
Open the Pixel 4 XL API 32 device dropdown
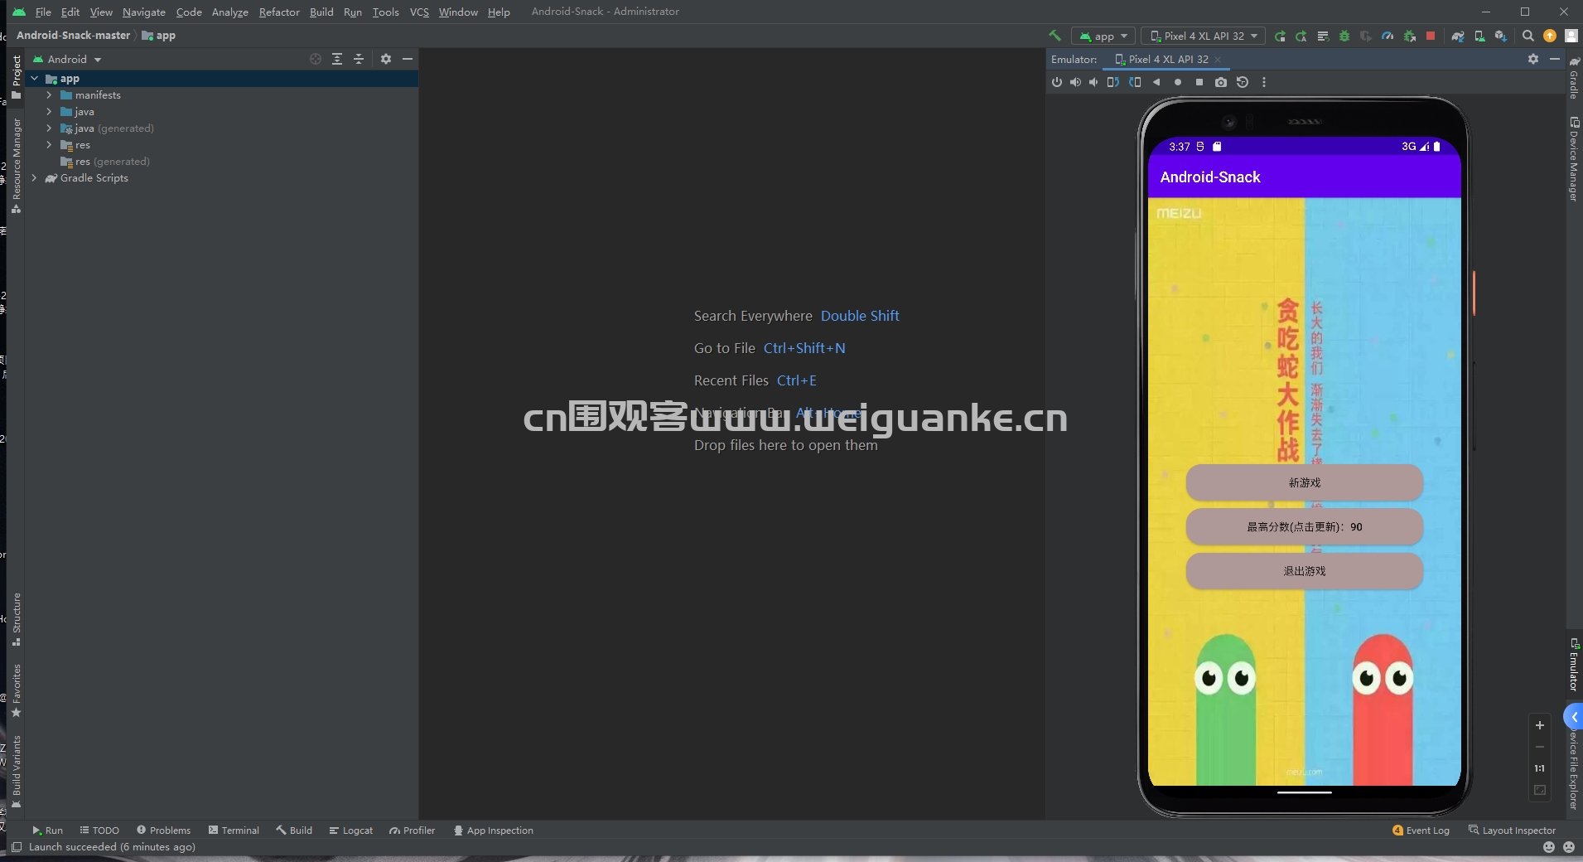[1203, 36]
